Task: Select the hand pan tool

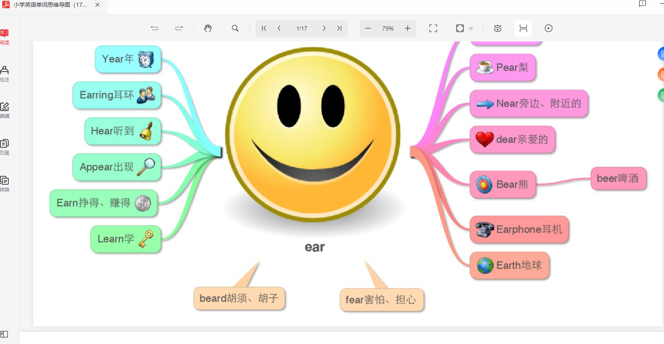Action: 208,28
